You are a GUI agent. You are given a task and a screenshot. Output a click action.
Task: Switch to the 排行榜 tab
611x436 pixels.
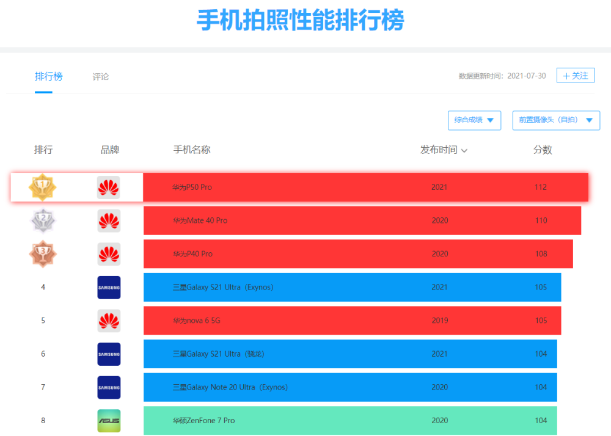49,76
